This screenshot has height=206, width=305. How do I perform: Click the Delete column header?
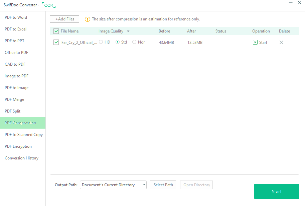[284, 31]
